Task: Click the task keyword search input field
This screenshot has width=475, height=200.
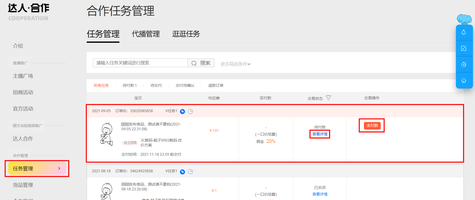Action: pos(140,63)
